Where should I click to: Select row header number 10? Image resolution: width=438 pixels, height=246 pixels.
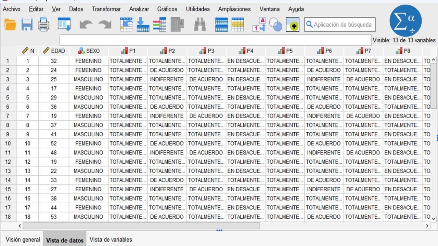(8, 143)
